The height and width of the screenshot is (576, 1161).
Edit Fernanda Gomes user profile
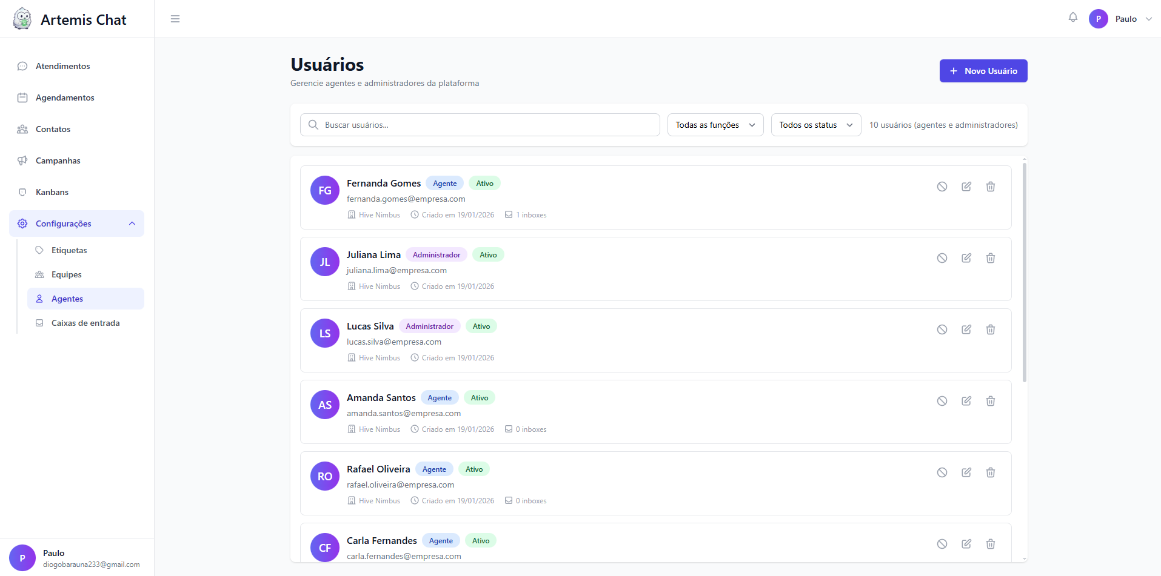(966, 187)
